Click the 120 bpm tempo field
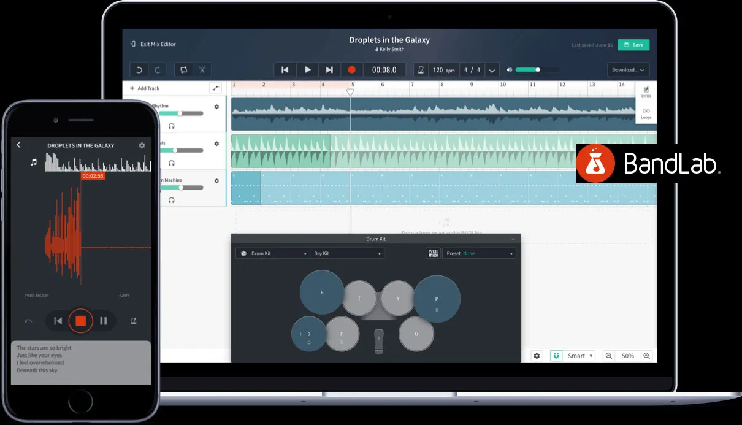 tap(444, 70)
